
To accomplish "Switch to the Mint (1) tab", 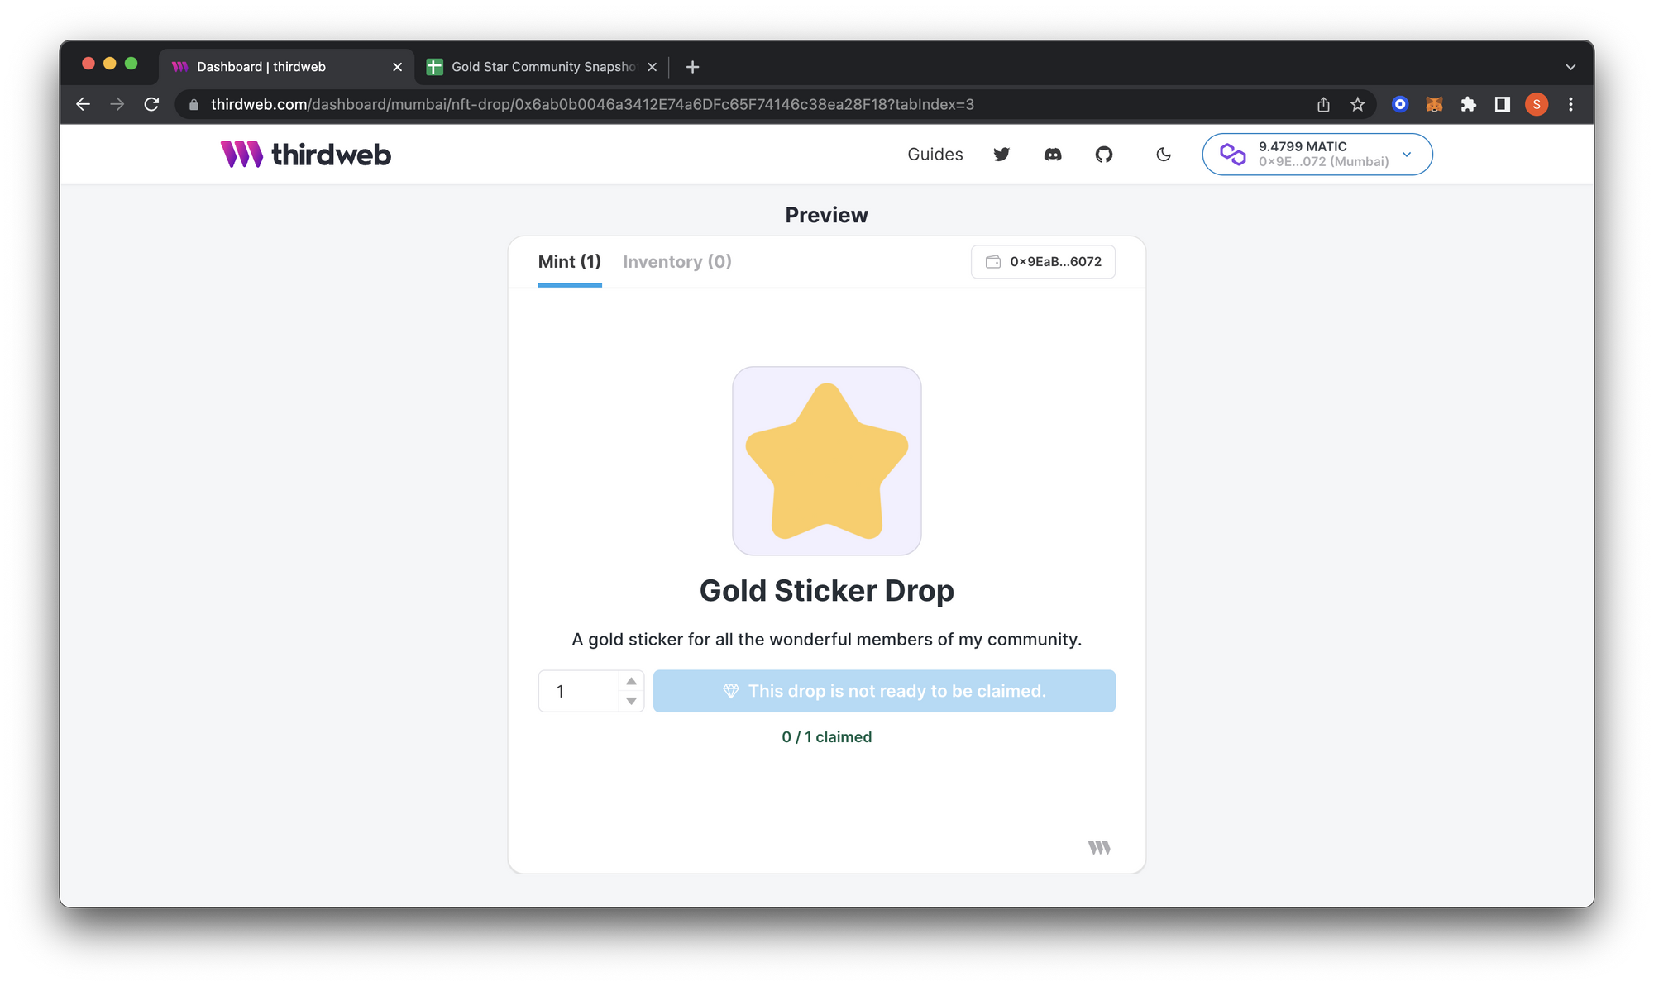I will click(570, 262).
